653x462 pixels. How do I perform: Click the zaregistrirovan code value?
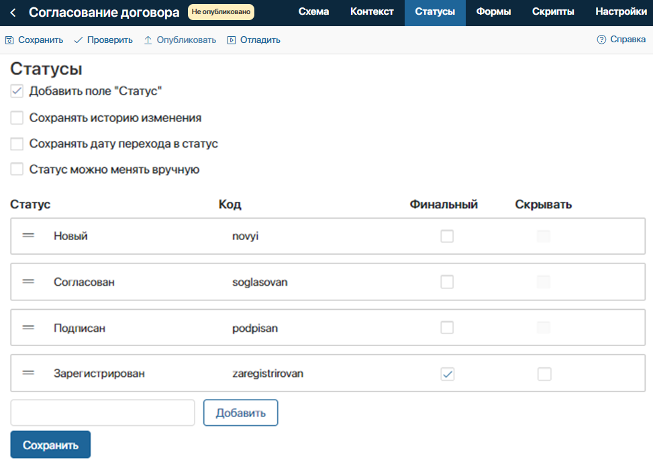[x=268, y=373]
